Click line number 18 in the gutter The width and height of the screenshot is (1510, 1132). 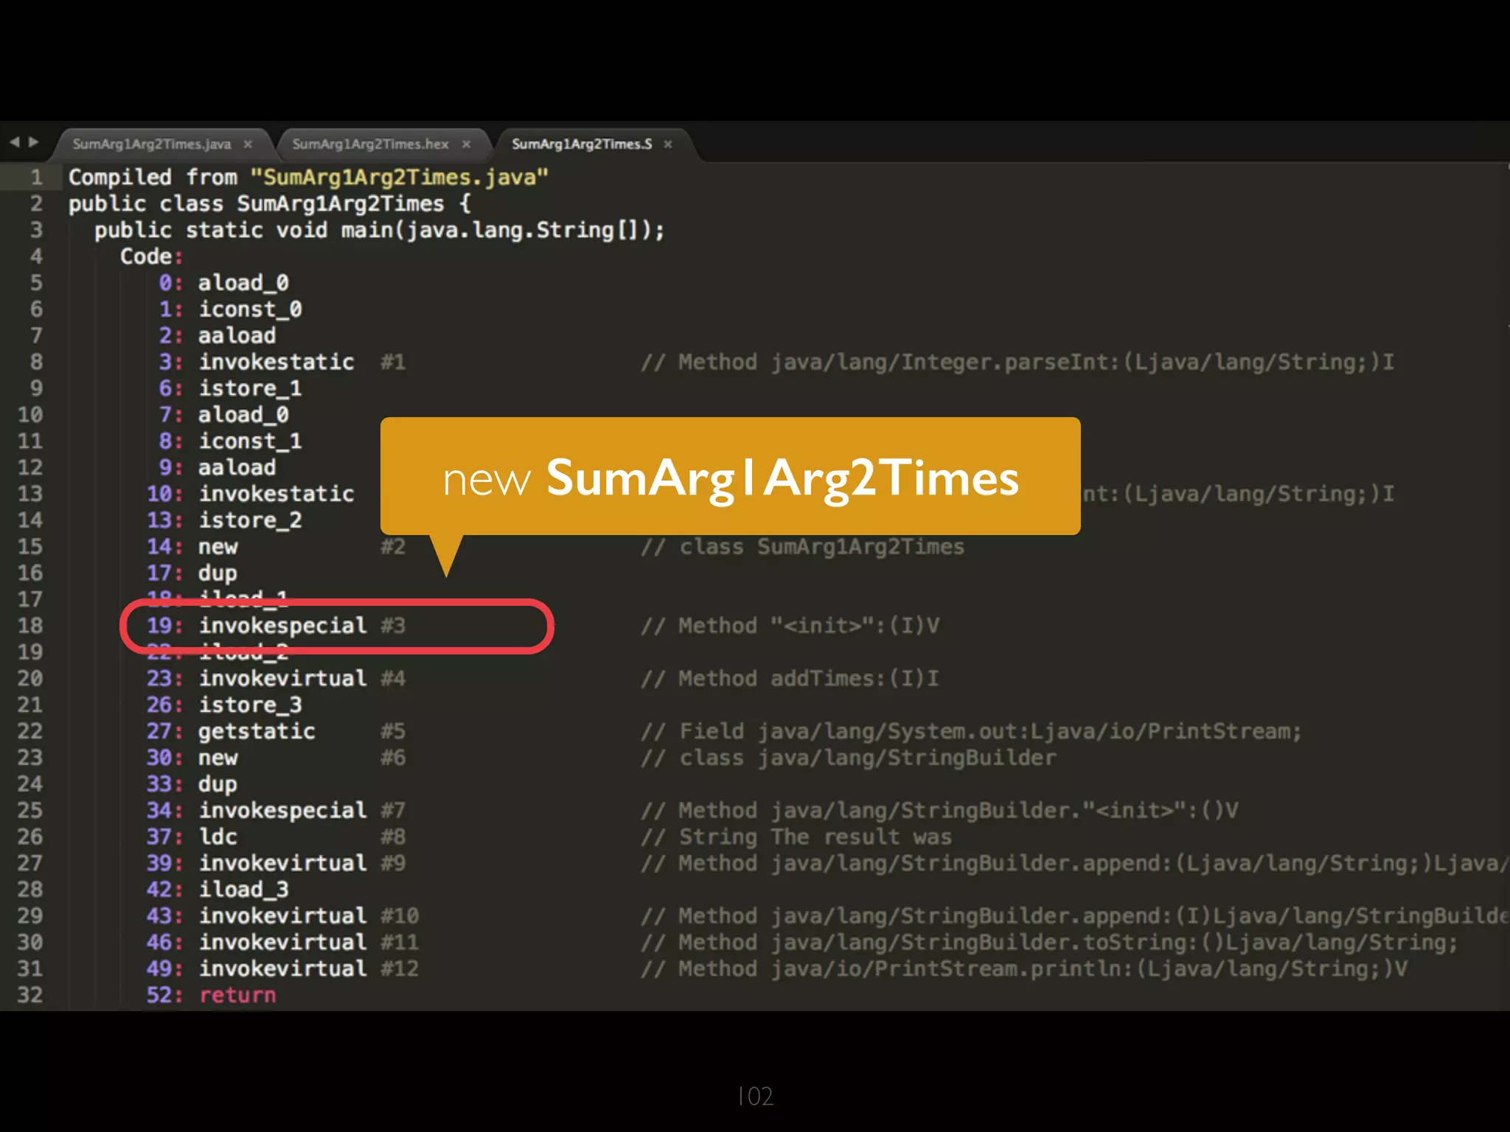click(30, 626)
